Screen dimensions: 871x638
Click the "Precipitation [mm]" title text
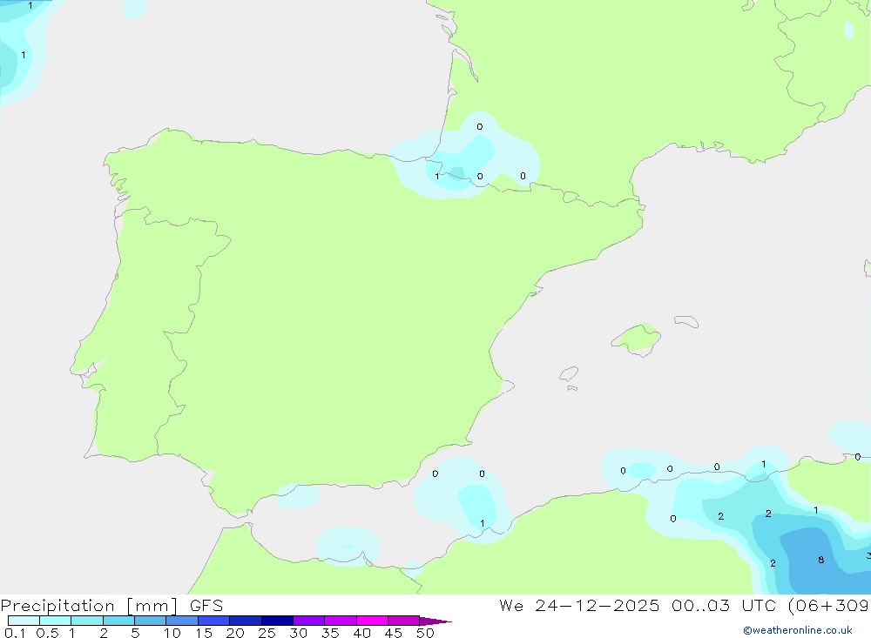tap(89, 606)
